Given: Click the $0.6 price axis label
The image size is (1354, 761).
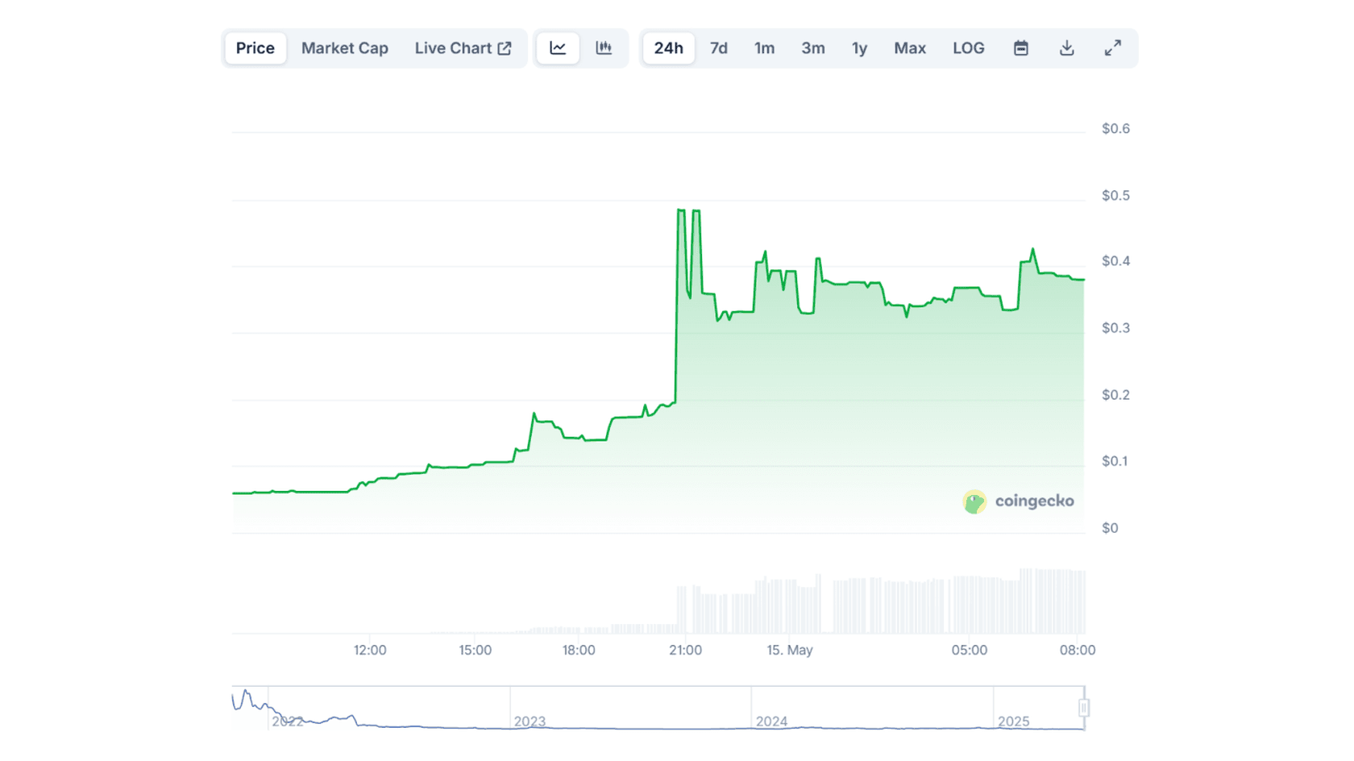Looking at the screenshot, I should (x=1116, y=129).
